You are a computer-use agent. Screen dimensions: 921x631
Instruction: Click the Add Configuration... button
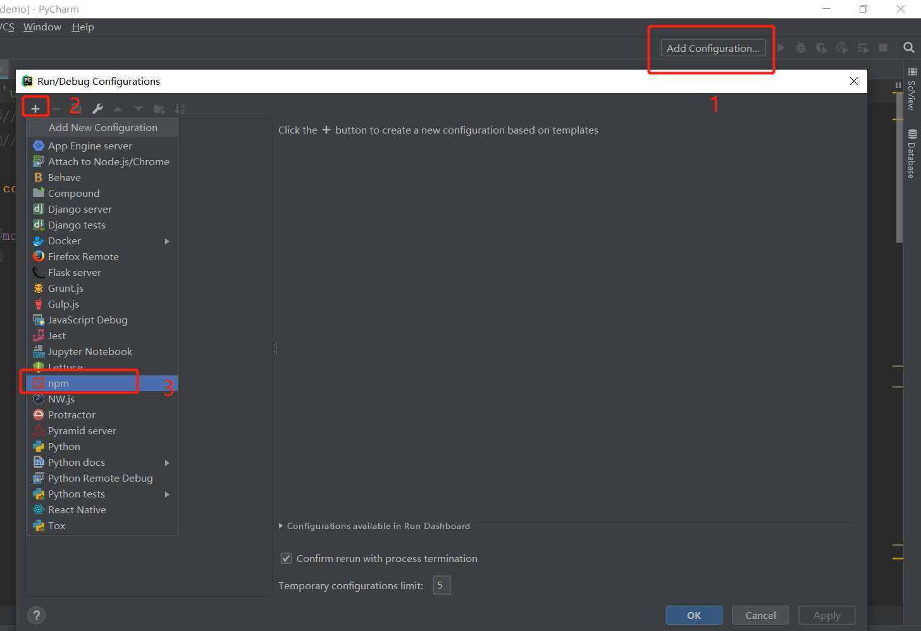pos(713,48)
